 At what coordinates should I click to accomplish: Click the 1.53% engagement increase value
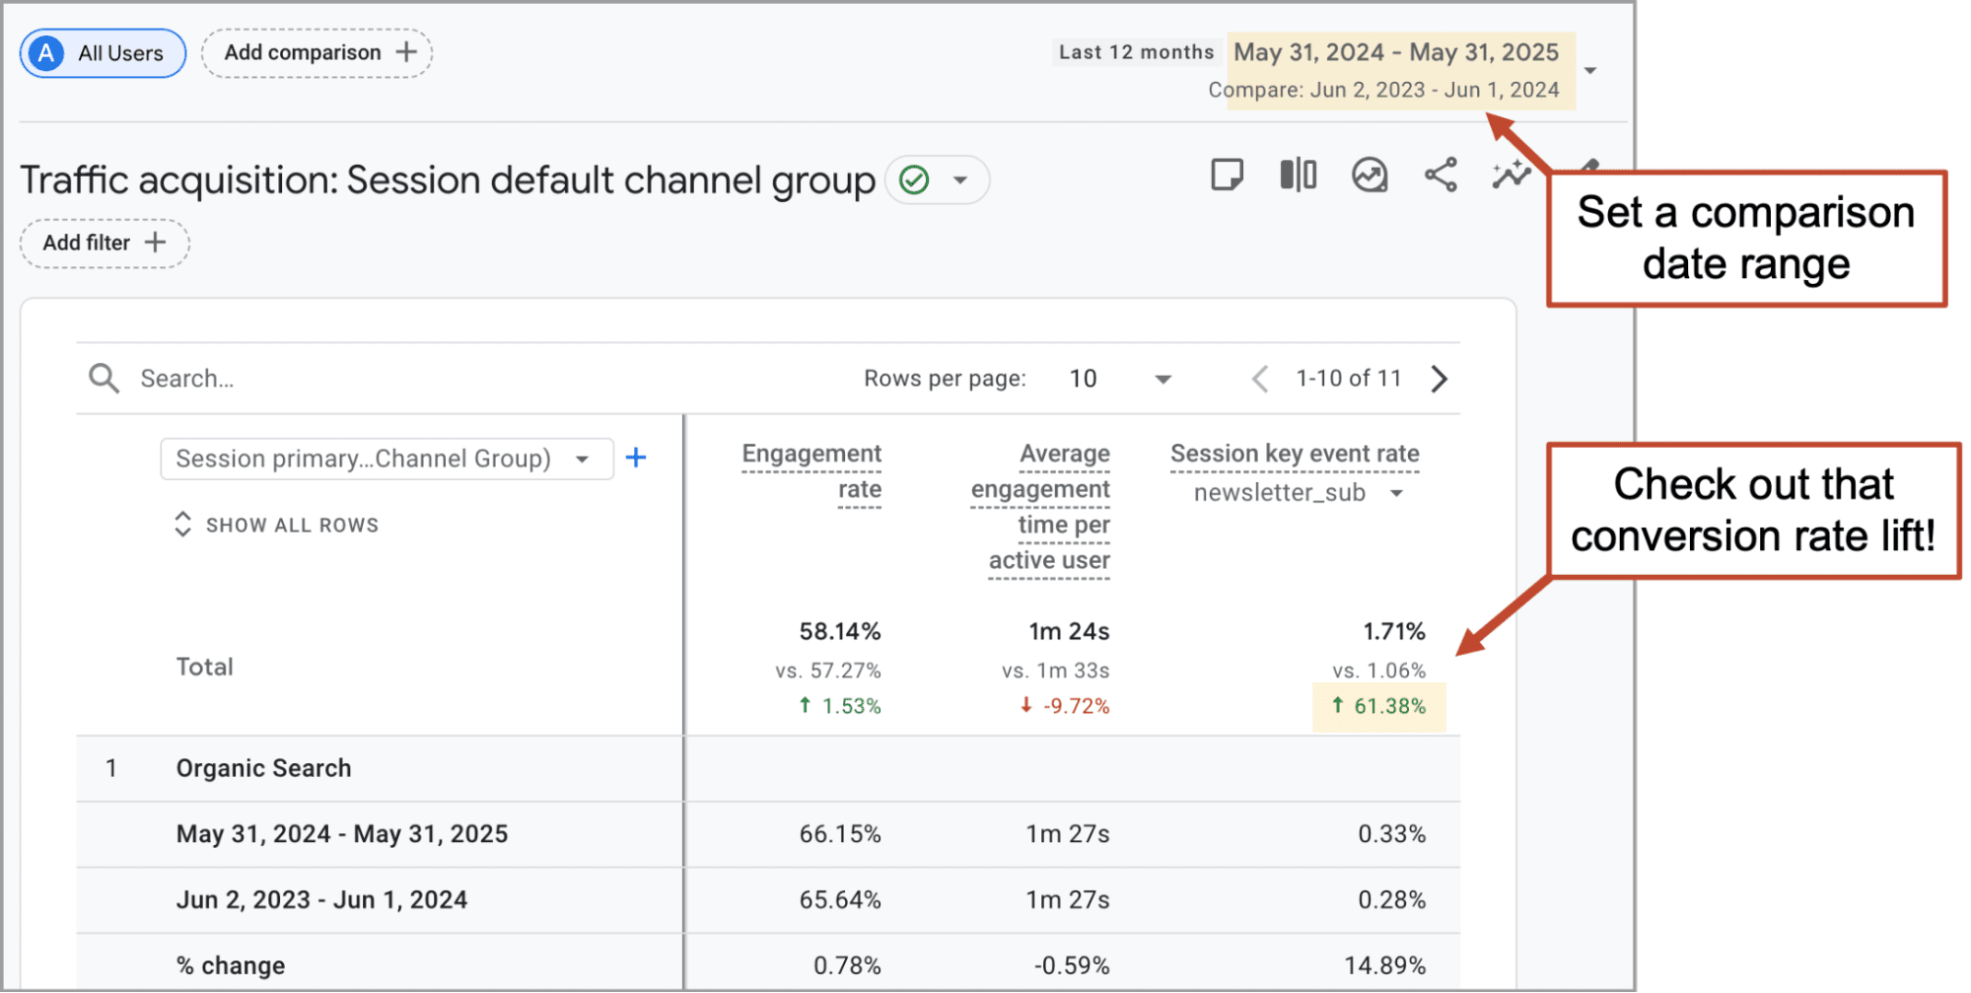coord(840,706)
